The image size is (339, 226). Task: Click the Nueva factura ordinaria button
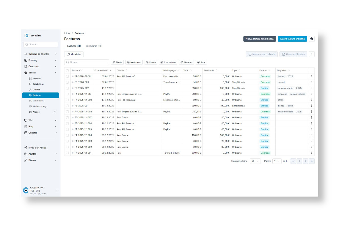click(292, 39)
